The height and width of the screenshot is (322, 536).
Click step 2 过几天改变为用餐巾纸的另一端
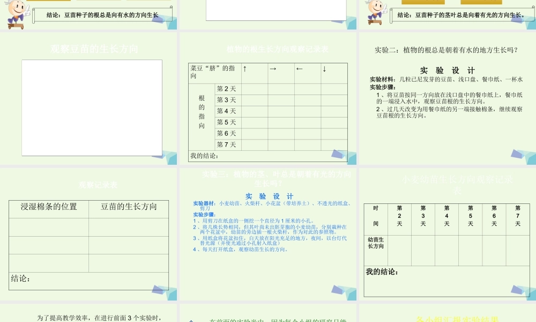[x=449, y=112]
